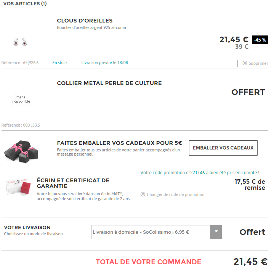Select the Changer de code de promotion link
This screenshot has width=277, height=270.
[x=175, y=194]
